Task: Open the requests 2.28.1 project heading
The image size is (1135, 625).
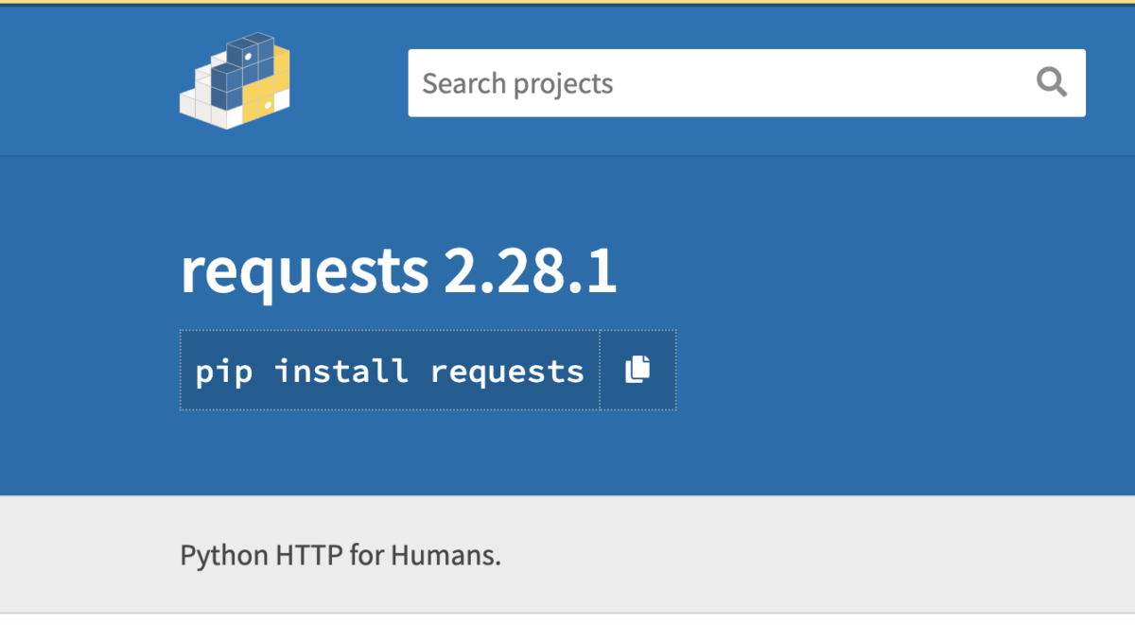Action: [397, 271]
